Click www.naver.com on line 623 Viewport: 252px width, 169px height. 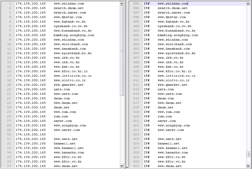tap(170, 130)
